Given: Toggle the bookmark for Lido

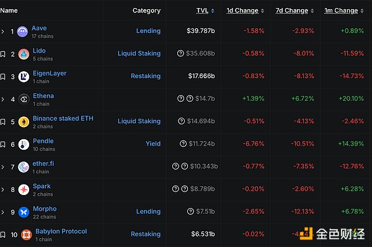Looking at the screenshot, I should click(x=2, y=54).
